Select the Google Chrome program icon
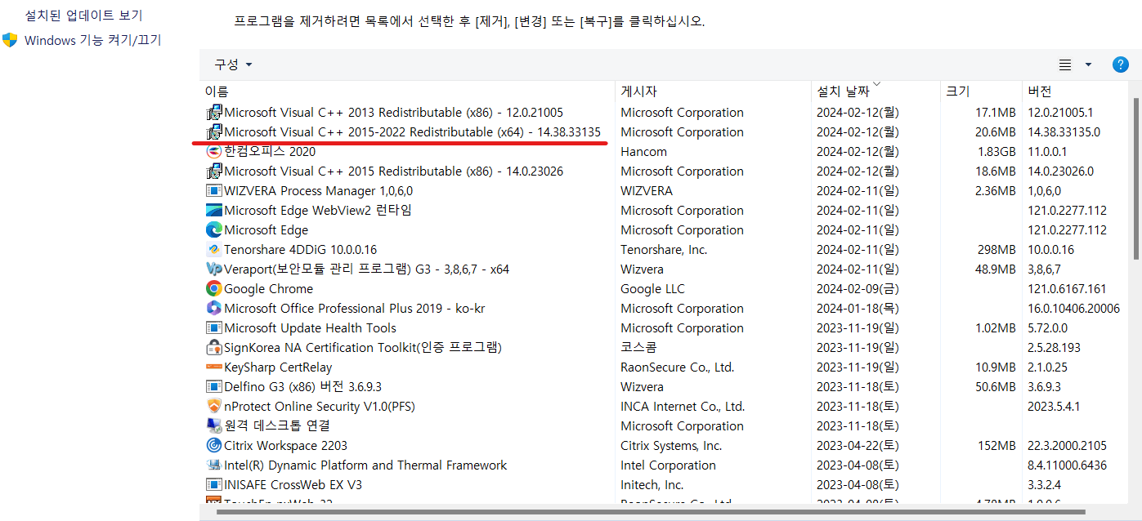The width and height of the screenshot is (1142, 521). point(213,288)
